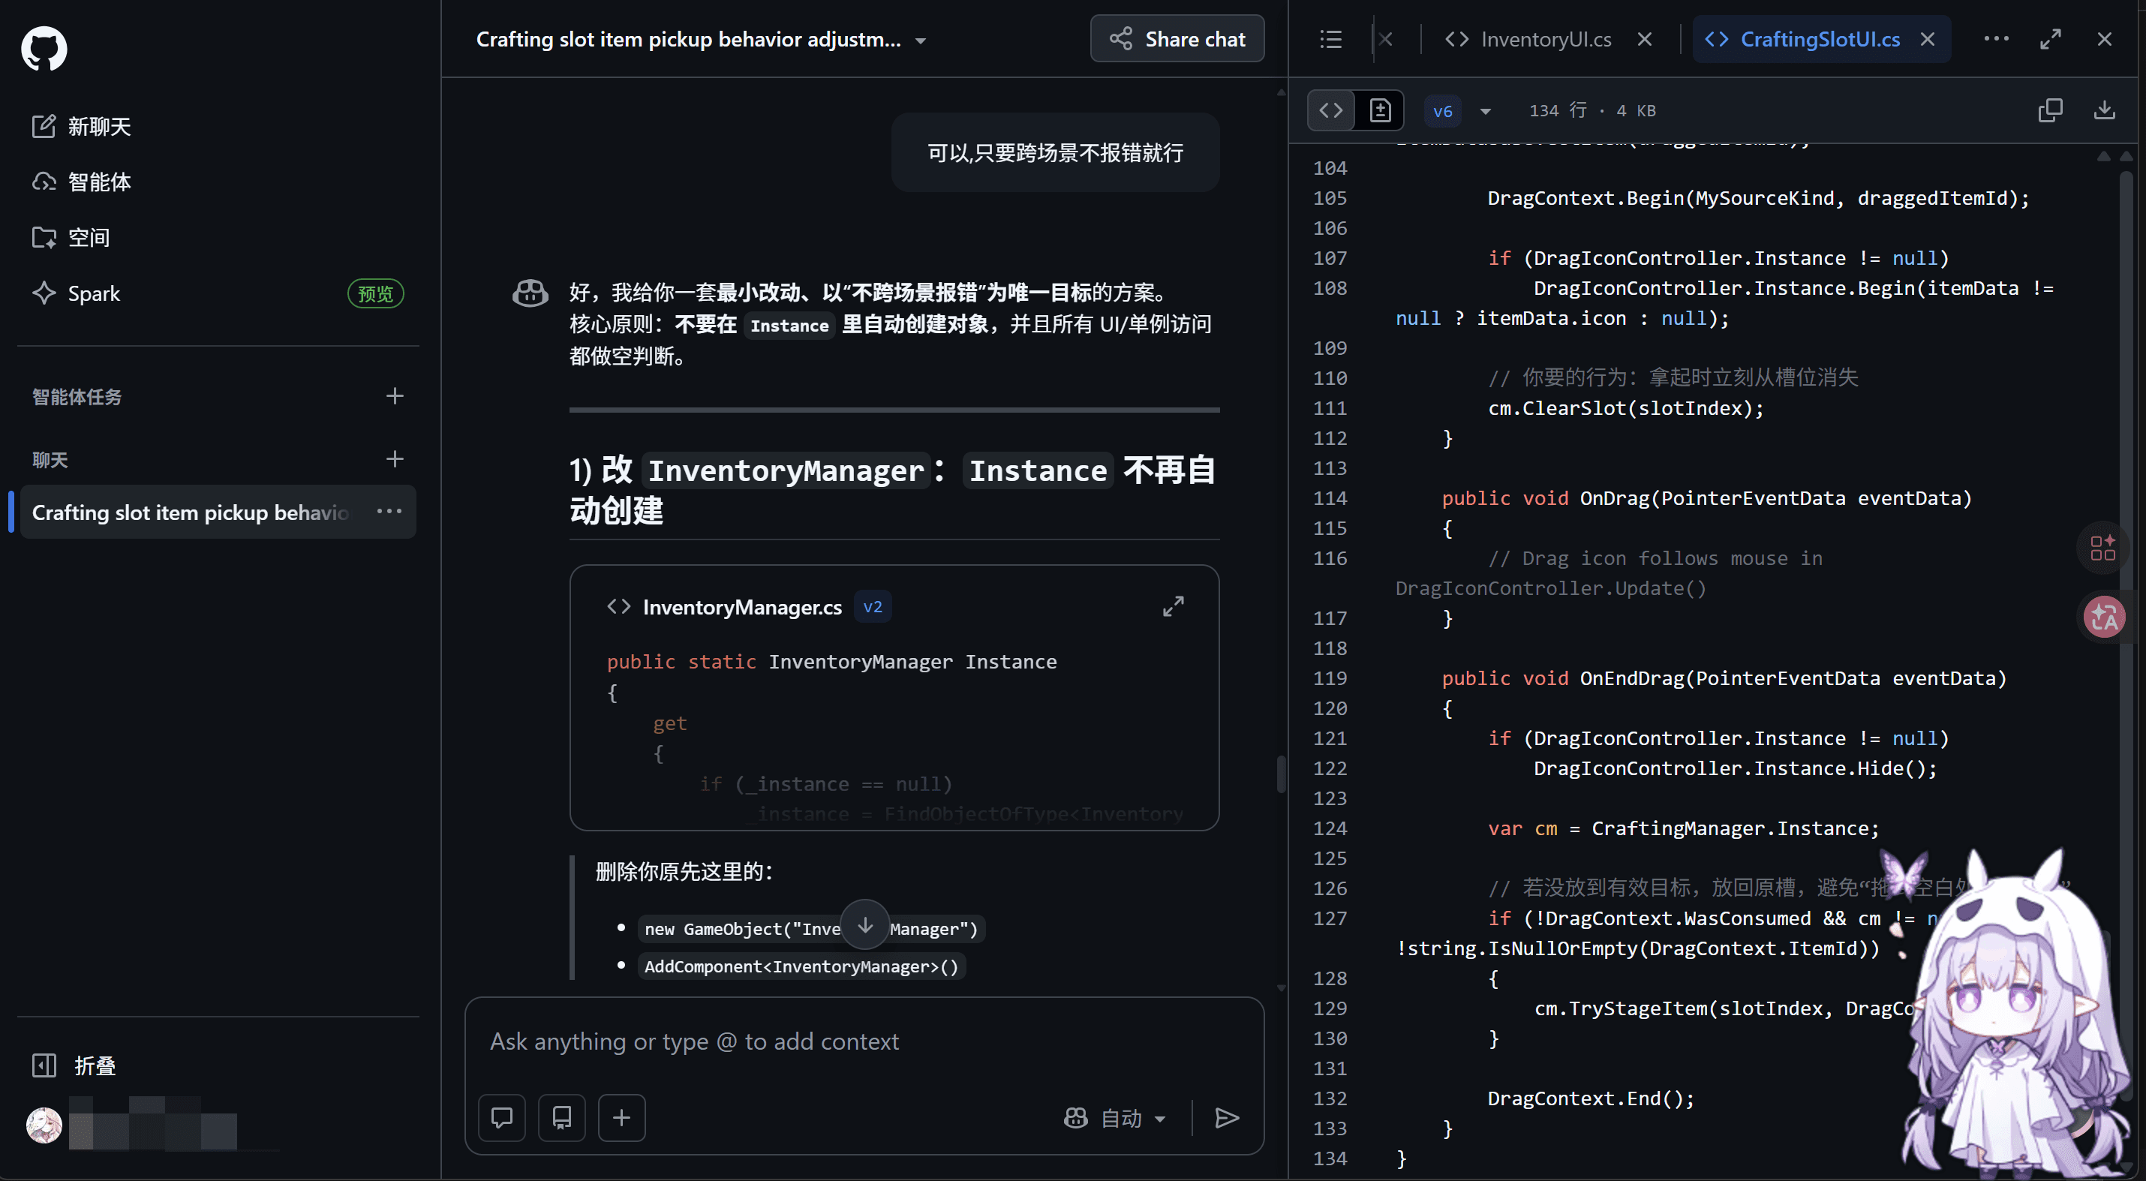Jump to the latest message with the down arrow
The height and width of the screenshot is (1181, 2146).
(x=864, y=924)
